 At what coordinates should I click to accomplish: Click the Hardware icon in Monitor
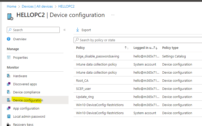point(9,76)
